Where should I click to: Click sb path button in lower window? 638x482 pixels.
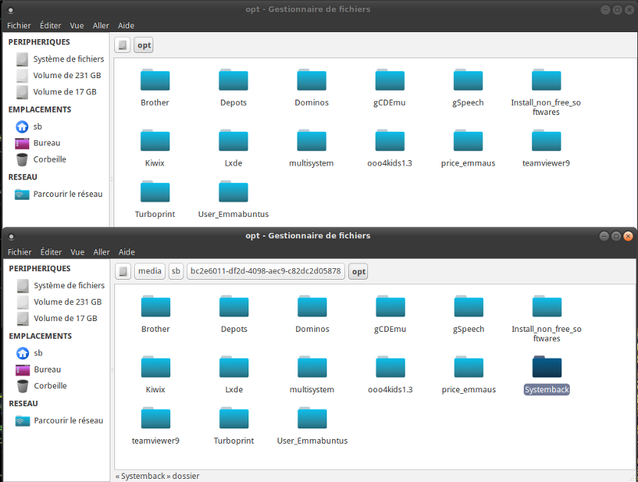(x=176, y=271)
